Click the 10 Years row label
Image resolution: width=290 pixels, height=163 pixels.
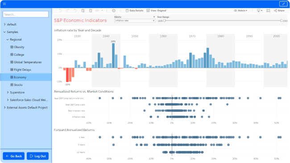[x=81, y=152]
